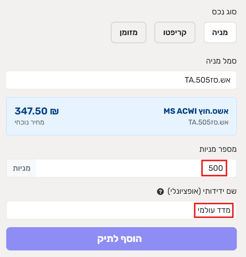Click the מספר מניות label
The image size is (246, 257).
[218, 149]
